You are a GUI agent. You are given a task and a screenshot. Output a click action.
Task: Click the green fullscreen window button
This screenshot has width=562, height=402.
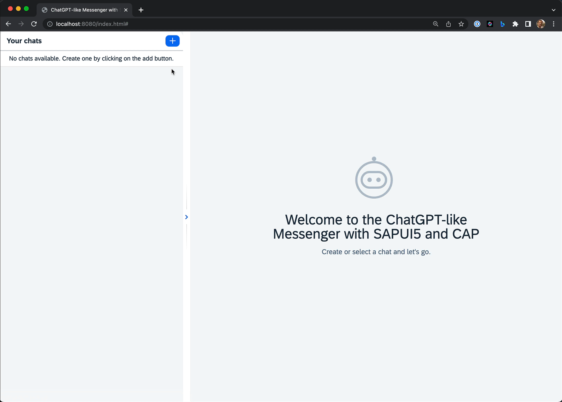click(x=26, y=9)
